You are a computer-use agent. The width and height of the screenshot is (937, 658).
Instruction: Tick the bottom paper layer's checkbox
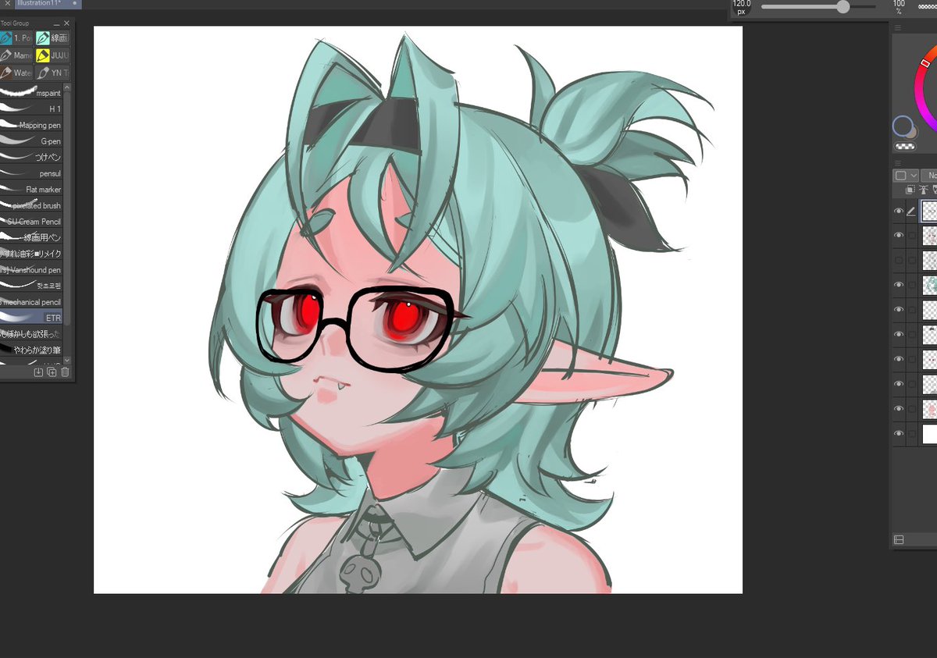pos(911,433)
